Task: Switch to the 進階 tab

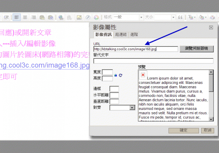Action: coord(134,35)
